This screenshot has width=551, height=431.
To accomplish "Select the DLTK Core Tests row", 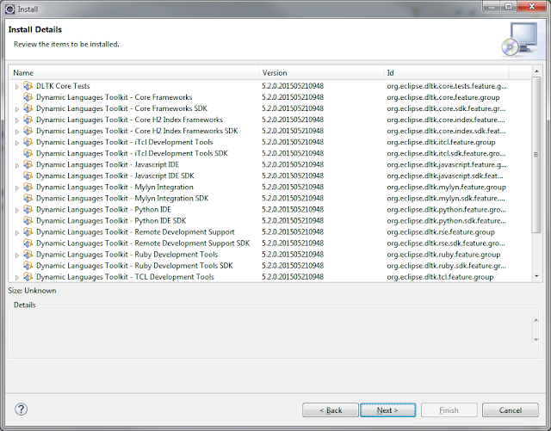I will pos(269,86).
